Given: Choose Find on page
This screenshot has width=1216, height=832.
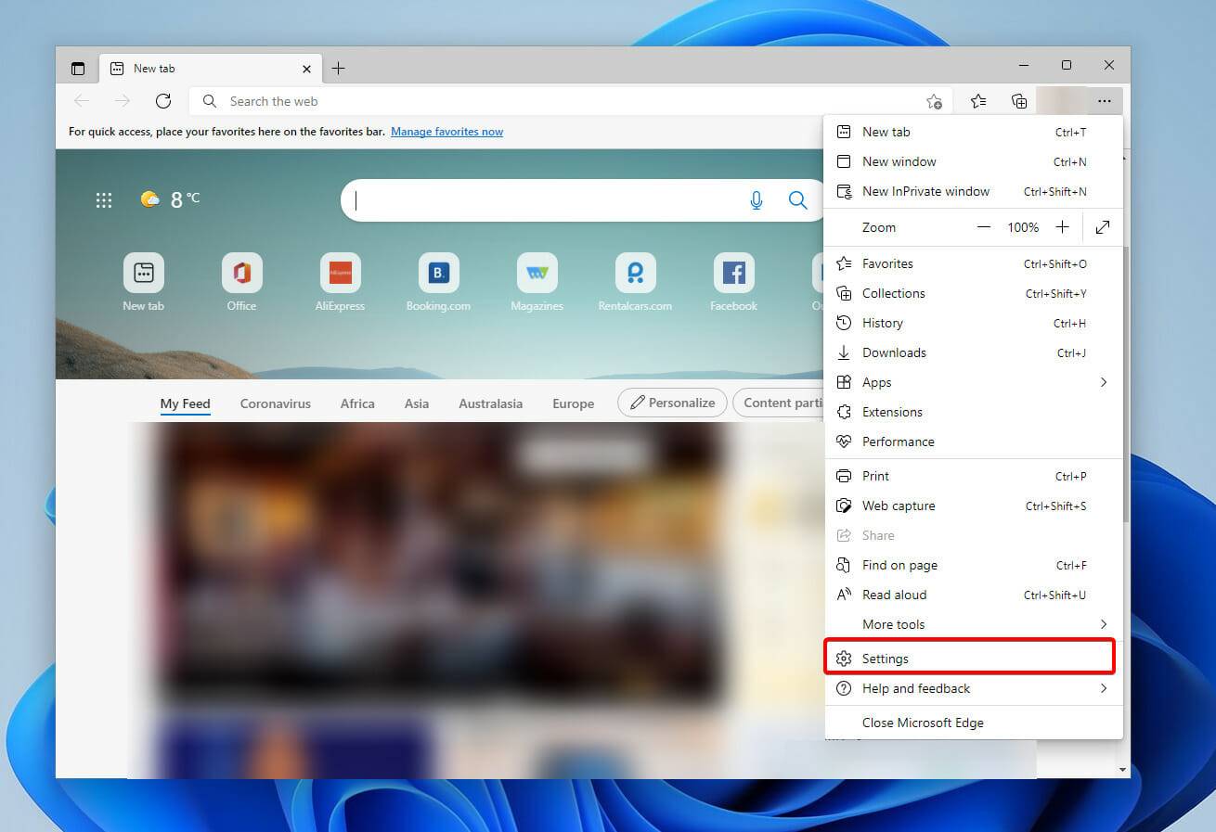Looking at the screenshot, I should (x=973, y=565).
